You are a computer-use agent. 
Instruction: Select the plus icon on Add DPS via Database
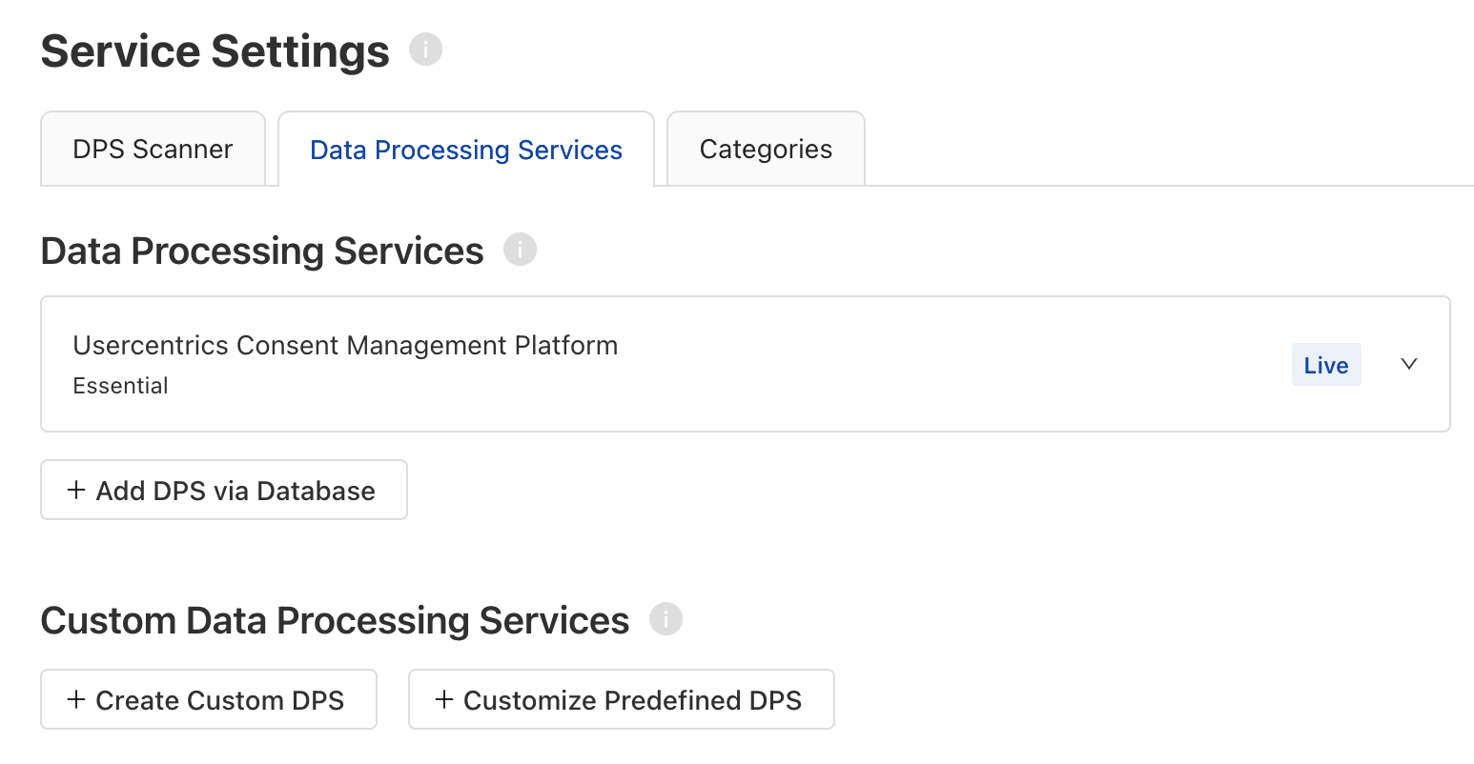tap(74, 490)
